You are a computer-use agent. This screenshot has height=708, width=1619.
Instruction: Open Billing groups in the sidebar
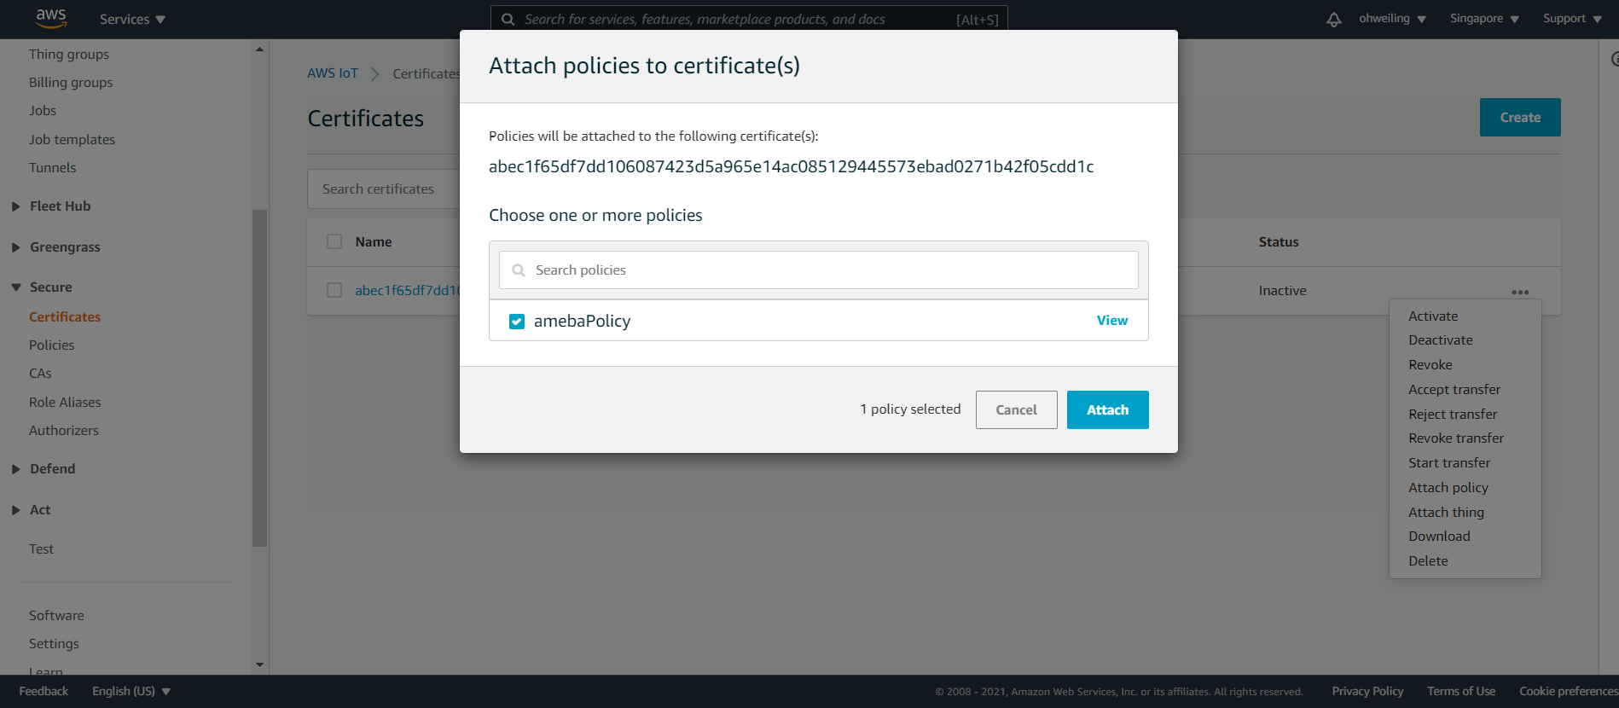tap(71, 83)
